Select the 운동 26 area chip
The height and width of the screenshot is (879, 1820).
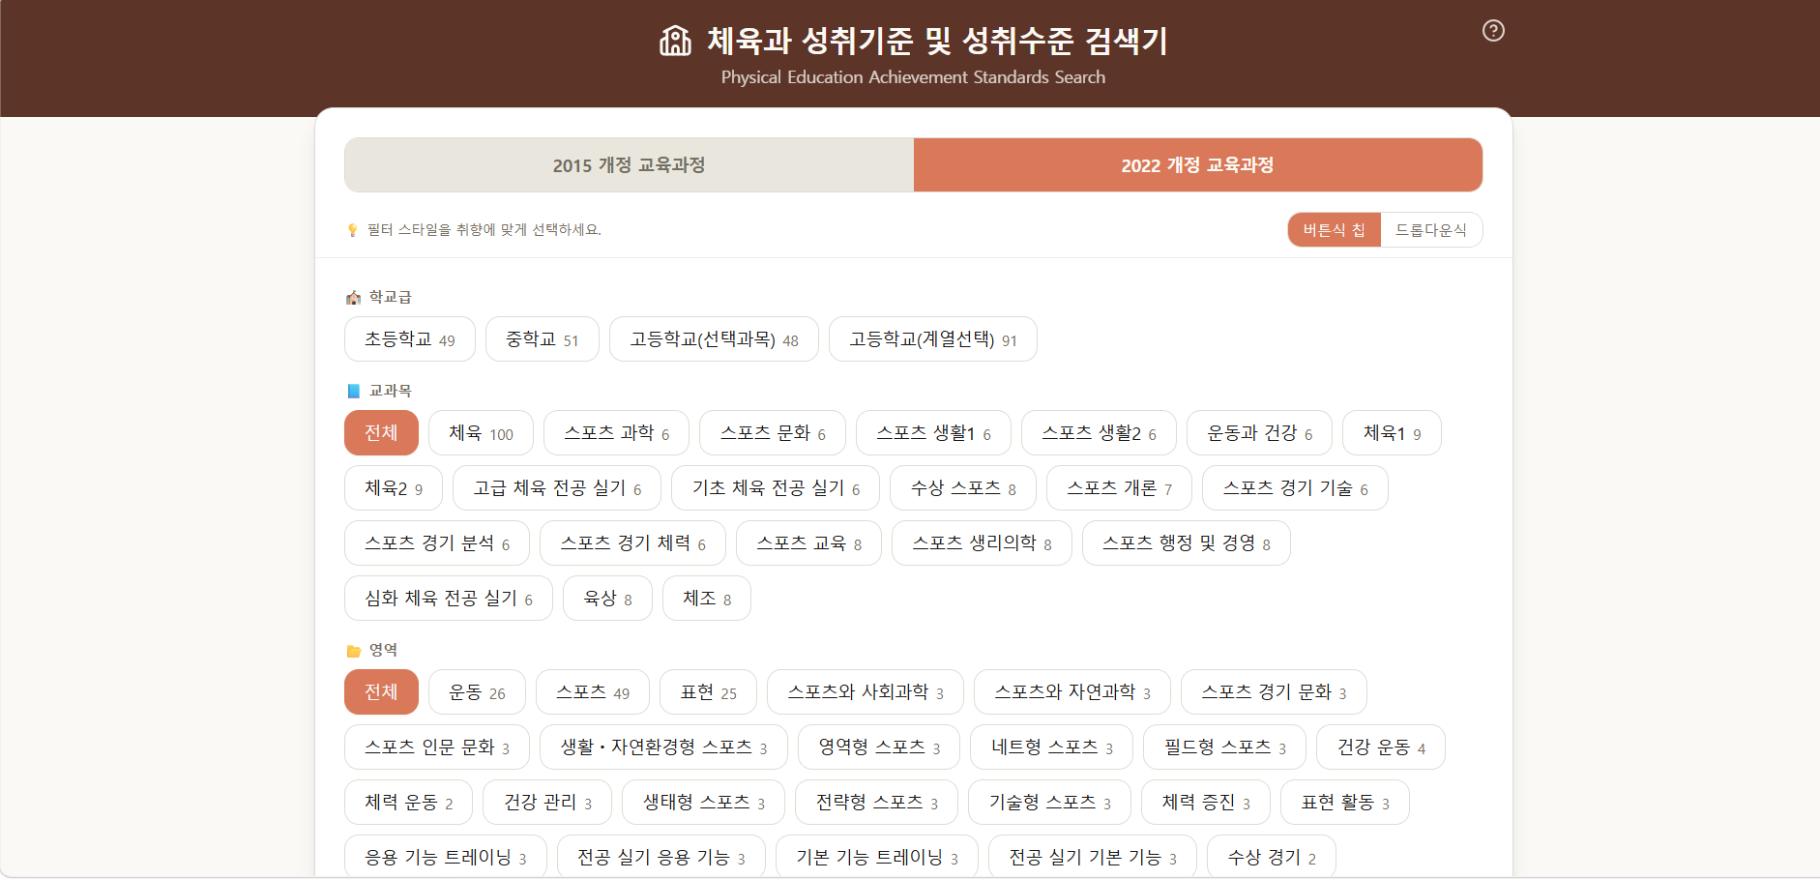[478, 692]
